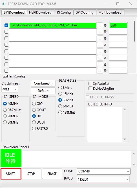The width and height of the screenshot is (137, 188).
Task: Click the Download Panel log scroll down arrow
Action: [134, 165]
